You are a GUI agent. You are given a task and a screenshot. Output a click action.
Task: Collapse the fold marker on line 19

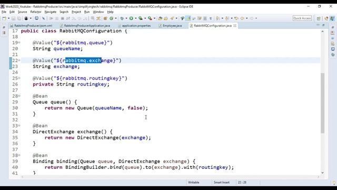point(19,43)
